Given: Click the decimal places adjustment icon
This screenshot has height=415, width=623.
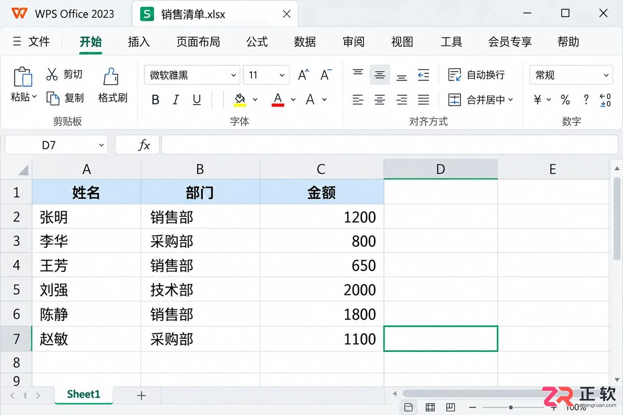Looking at the screenshot, I should (605, 100).
